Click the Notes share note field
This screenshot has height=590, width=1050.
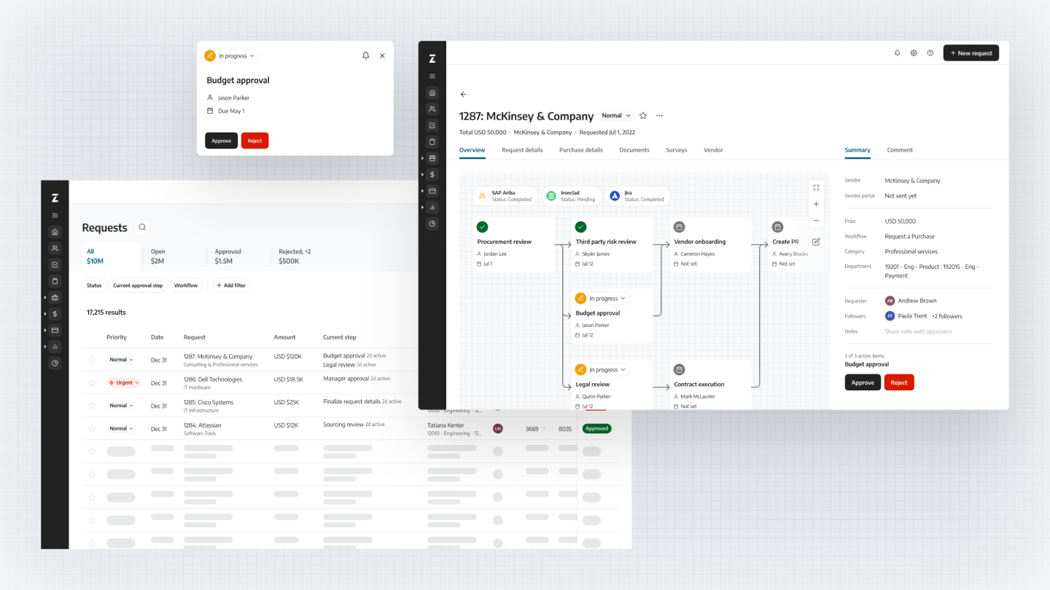(918, 331)
